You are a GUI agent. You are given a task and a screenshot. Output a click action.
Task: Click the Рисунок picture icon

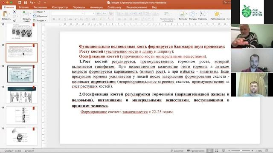[182, 14]
